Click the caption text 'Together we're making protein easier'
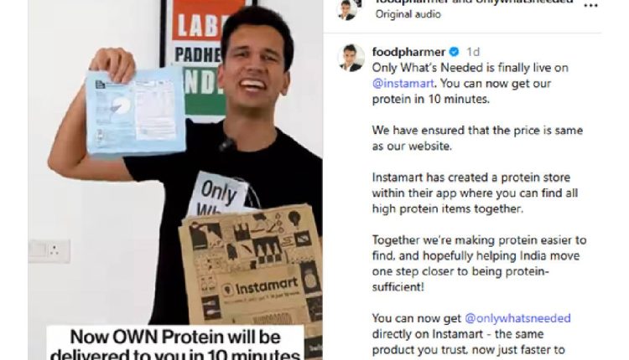The height and width of the screenshot is (360, 629). pos(479,240)
